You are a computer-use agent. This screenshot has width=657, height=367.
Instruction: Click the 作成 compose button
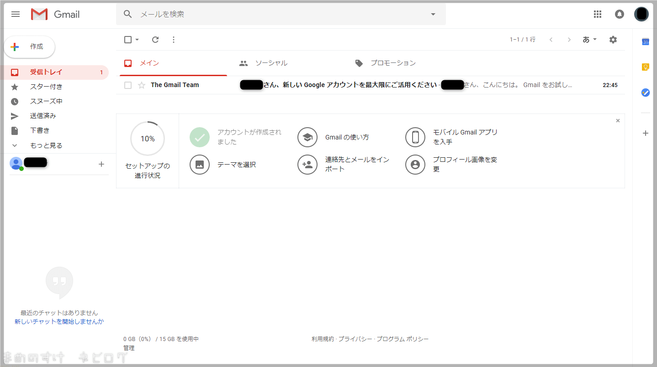point(29,47)
